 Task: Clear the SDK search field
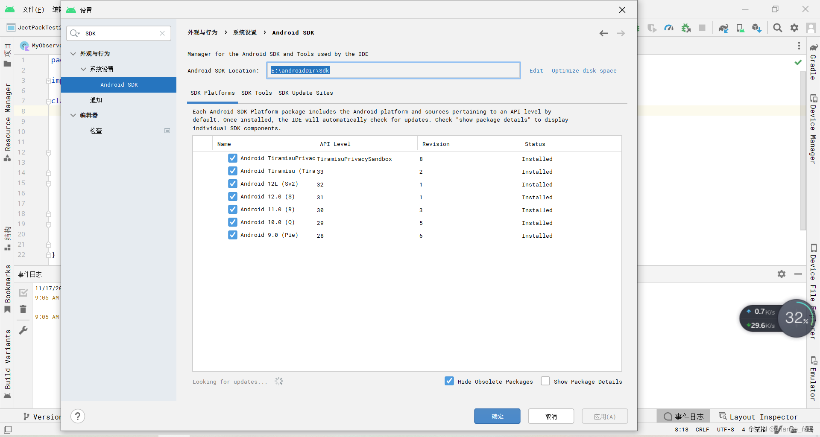[x=162, y=33]
